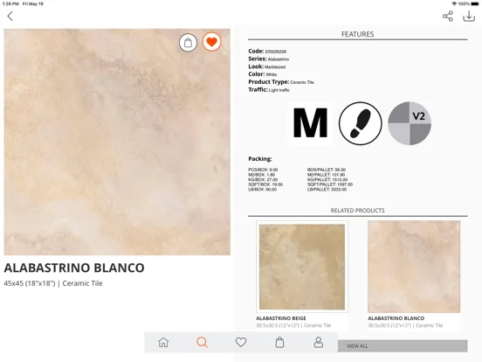Select the ALABASTRINO BEIGE product name

281,318
